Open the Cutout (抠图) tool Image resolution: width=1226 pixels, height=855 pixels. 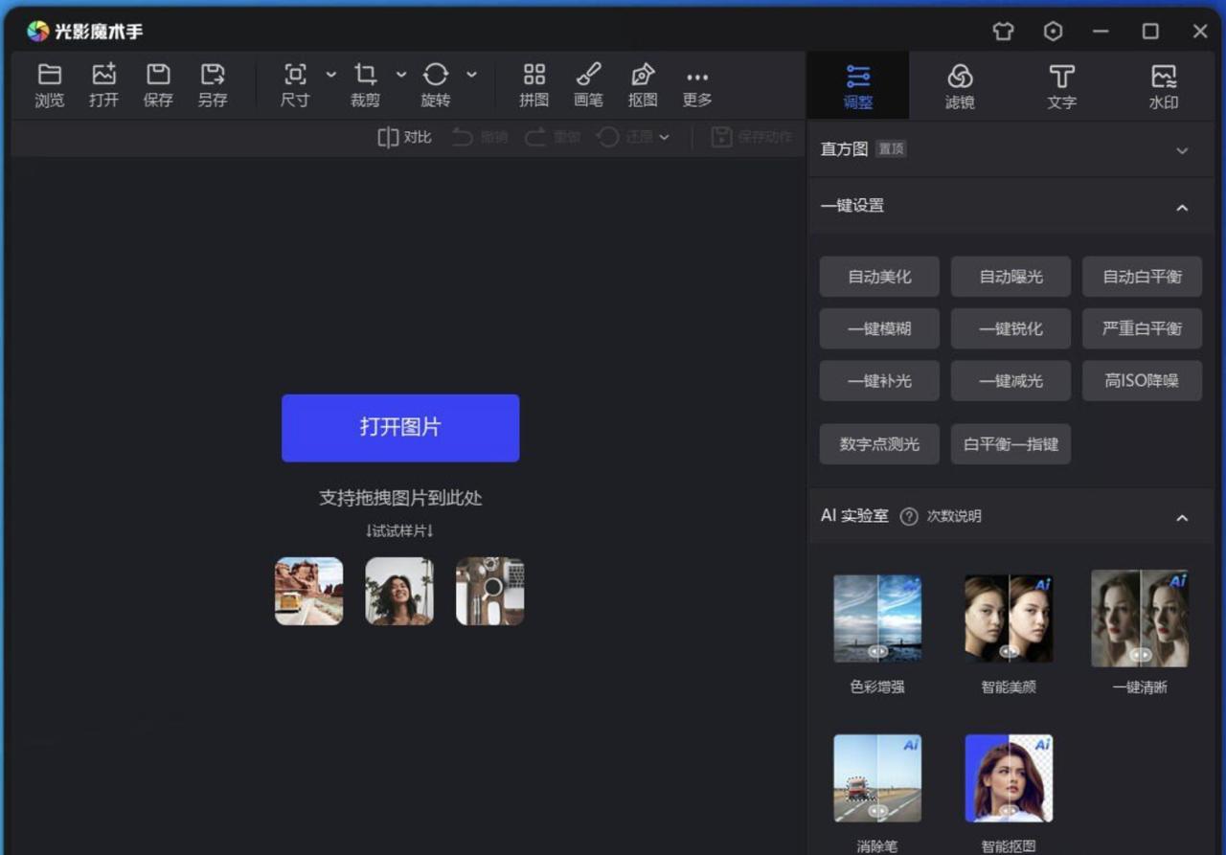(643, 76)
